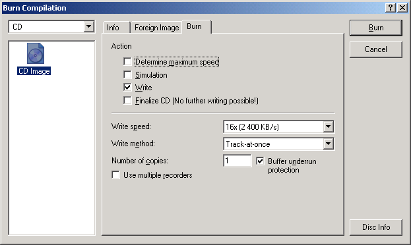Switch to the Info tab
This screenshot has width=411, height=245.
tap(113, 28)
